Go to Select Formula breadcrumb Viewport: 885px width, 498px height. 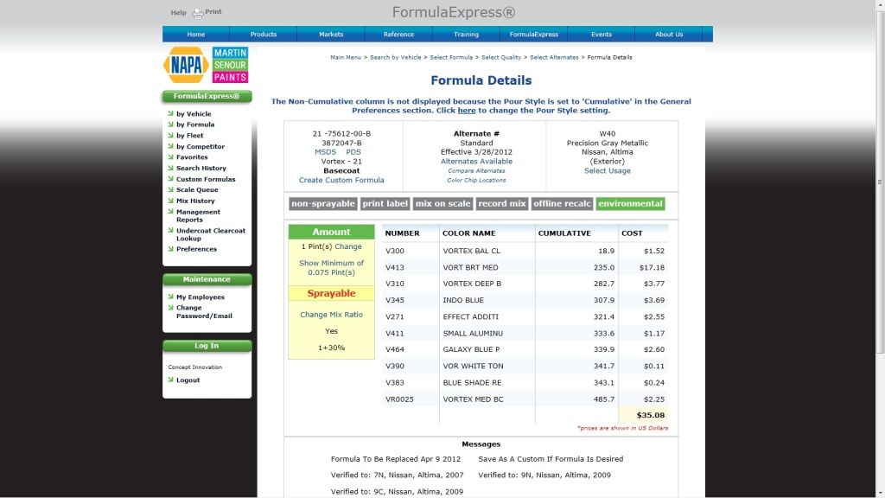click(x=451, y=57)
